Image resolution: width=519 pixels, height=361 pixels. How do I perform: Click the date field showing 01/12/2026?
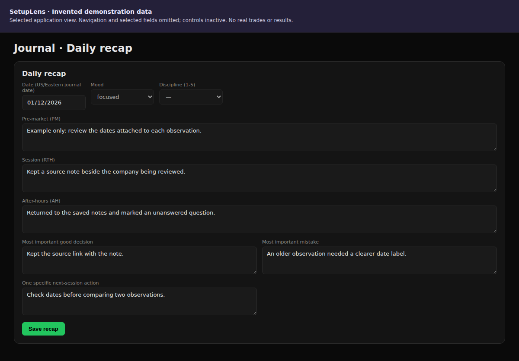[x=54, y=103]
